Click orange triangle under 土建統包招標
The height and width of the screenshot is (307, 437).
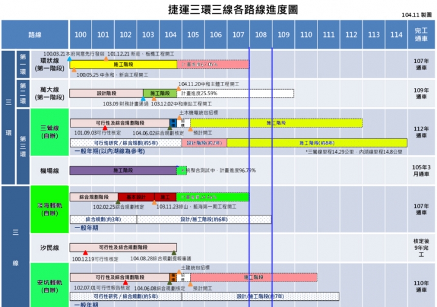[x=179, y=272]
